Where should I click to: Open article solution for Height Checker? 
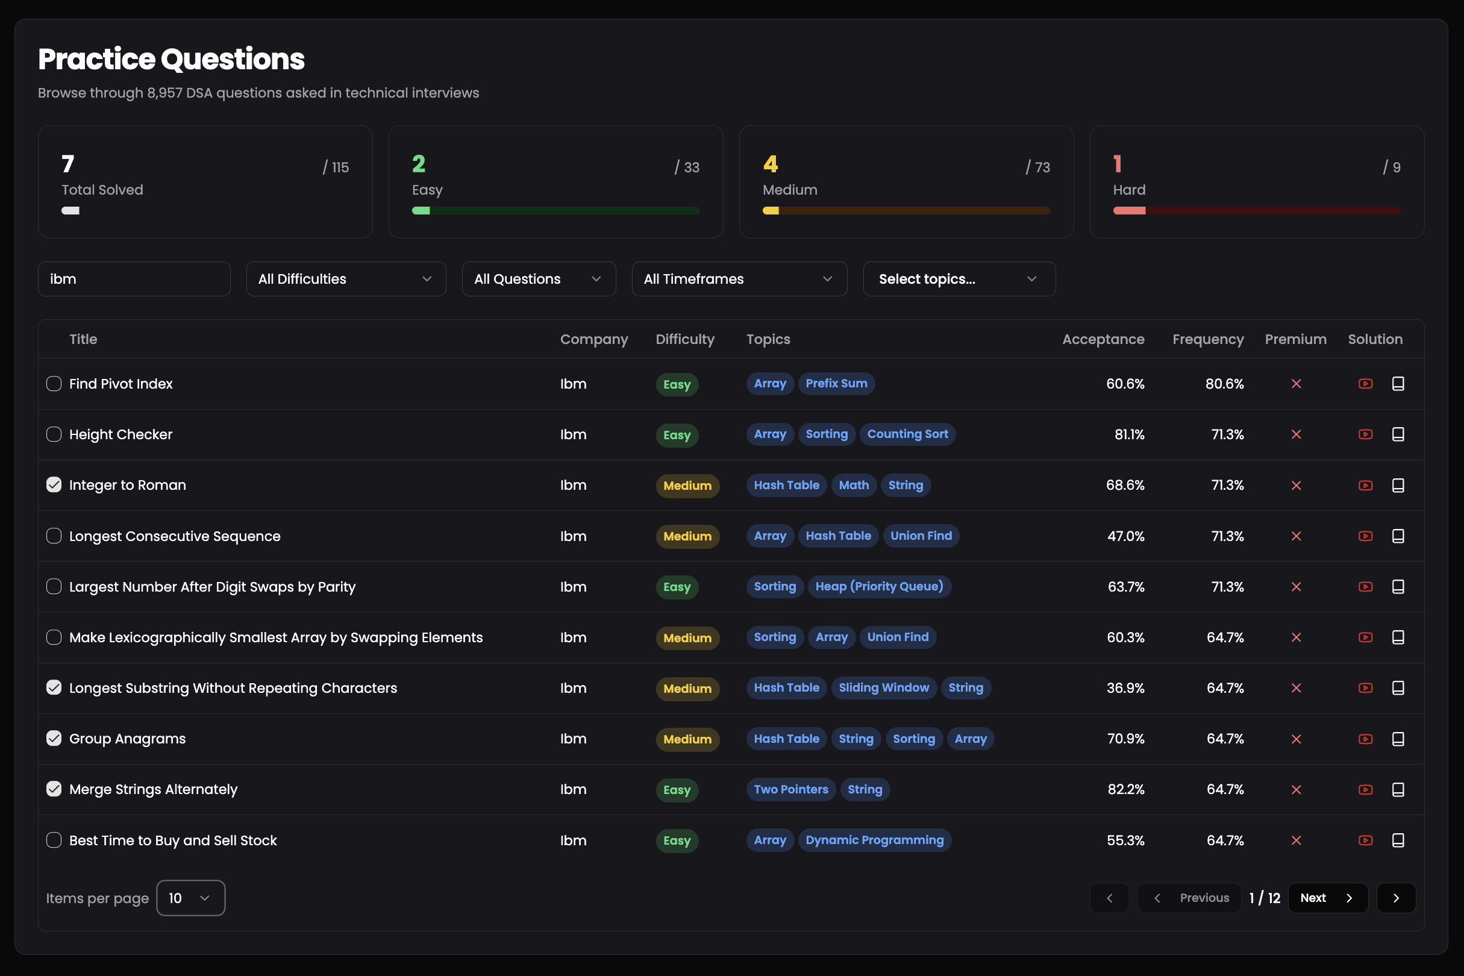point(1398,434)
